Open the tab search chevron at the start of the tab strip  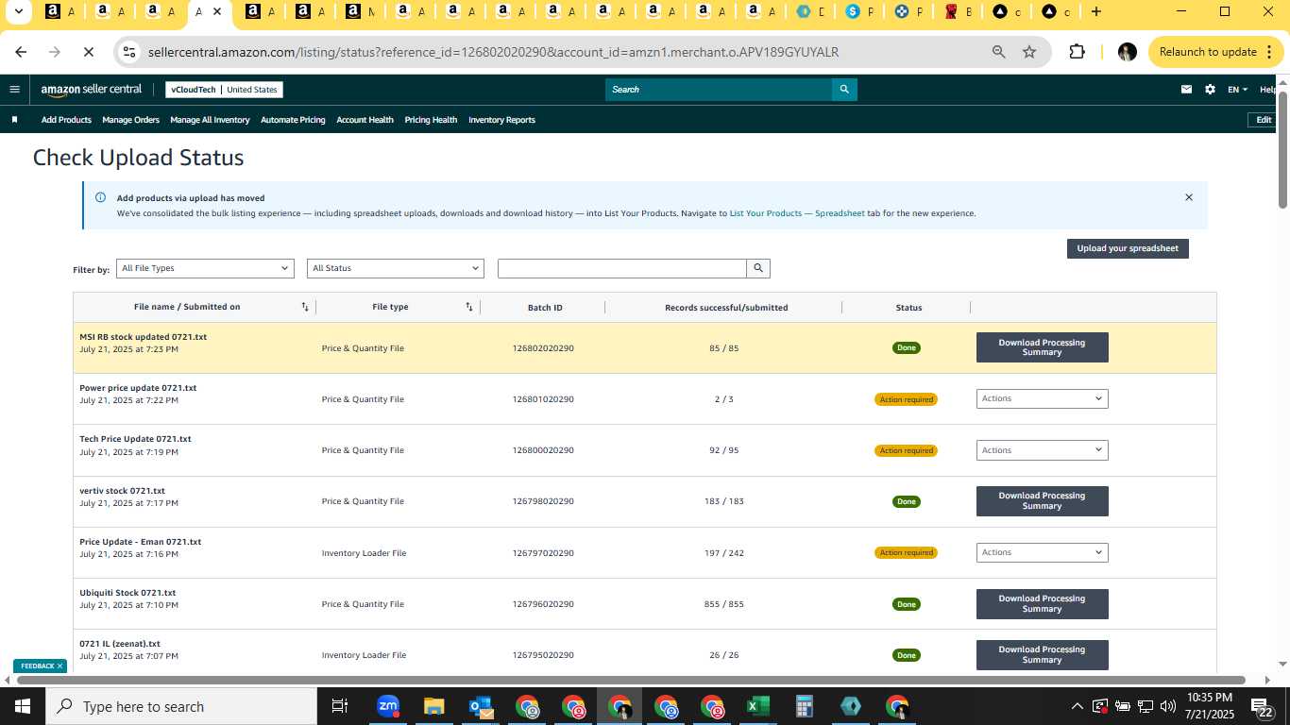tap(18, 11)
